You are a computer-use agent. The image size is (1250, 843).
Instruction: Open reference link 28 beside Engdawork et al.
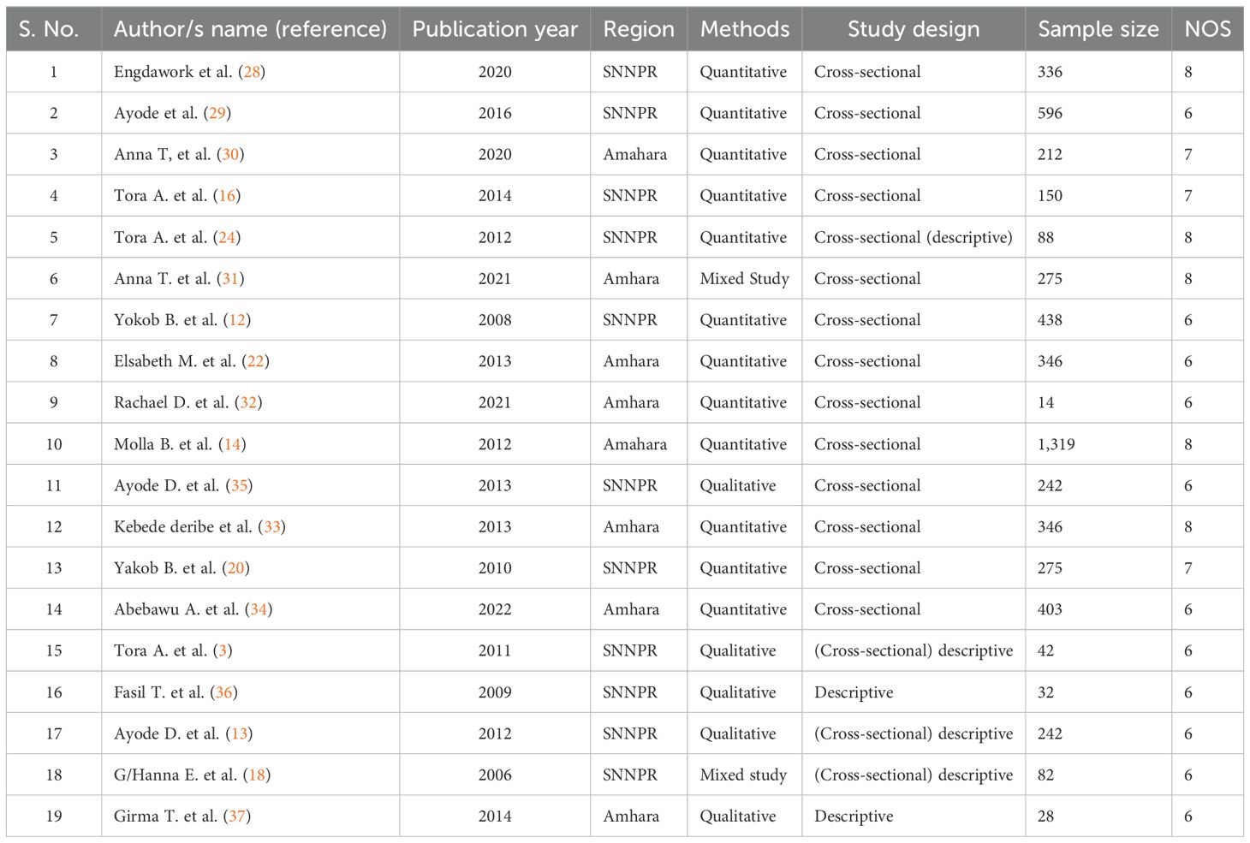[252, 72]
